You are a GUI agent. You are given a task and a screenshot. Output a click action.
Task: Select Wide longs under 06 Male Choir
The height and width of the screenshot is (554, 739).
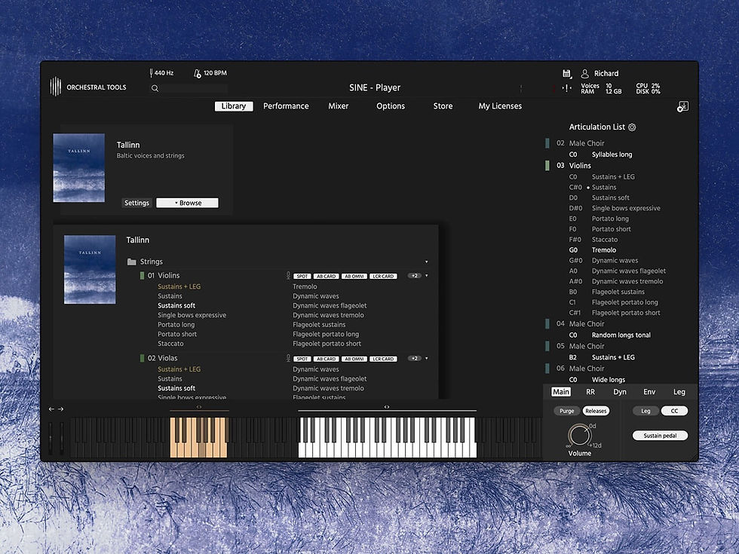point(609,380)
